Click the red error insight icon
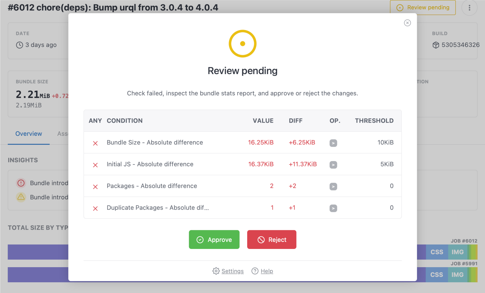The height and width of the screenshot is (293, 485). coord(21,183)
